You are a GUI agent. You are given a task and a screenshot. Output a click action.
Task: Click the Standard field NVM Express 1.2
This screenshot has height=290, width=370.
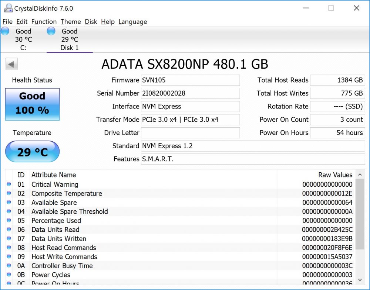[x=253, y=146]
